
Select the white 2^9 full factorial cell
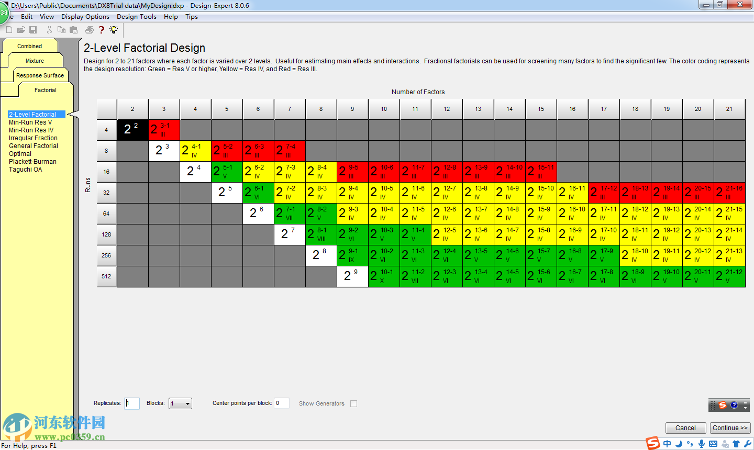pyautogui.click(x=352, y=276)
